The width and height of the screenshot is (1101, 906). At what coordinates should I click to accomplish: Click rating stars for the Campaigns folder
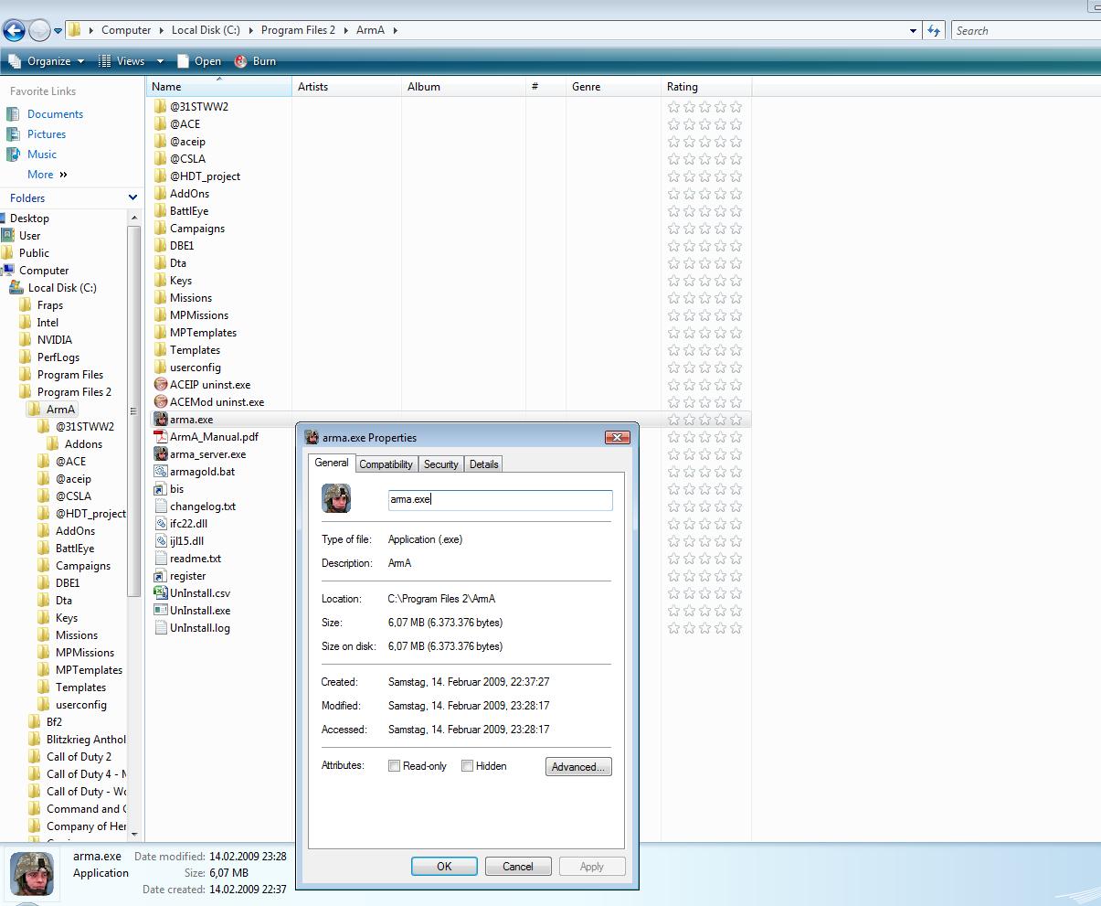click(x=704, y=229)
